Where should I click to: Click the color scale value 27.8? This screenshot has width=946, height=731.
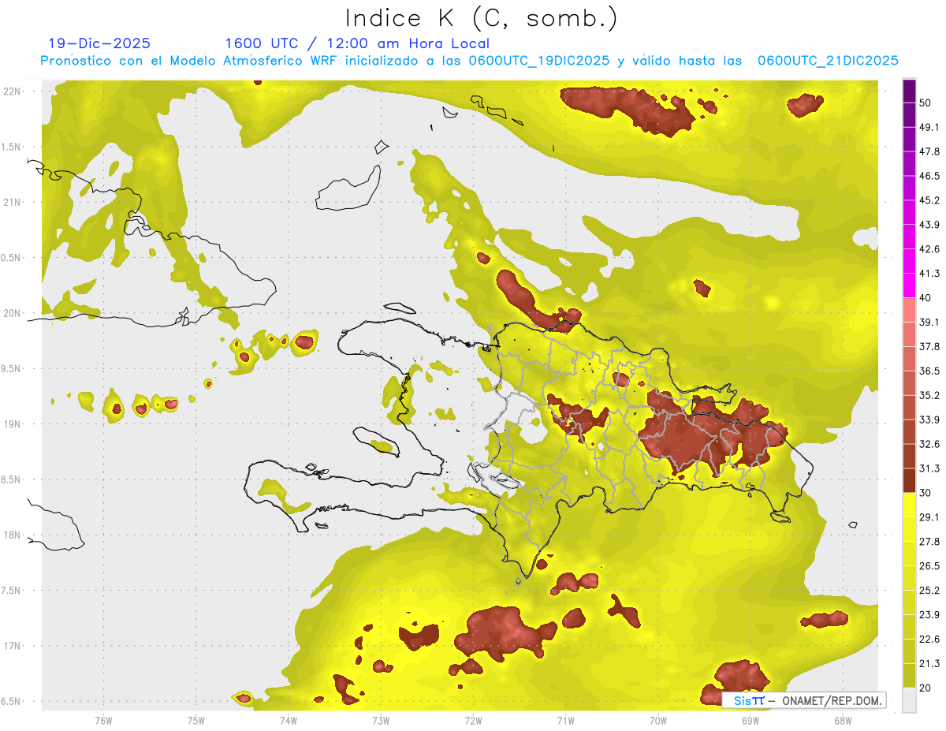pyautogui.click(x=929, y=542)
